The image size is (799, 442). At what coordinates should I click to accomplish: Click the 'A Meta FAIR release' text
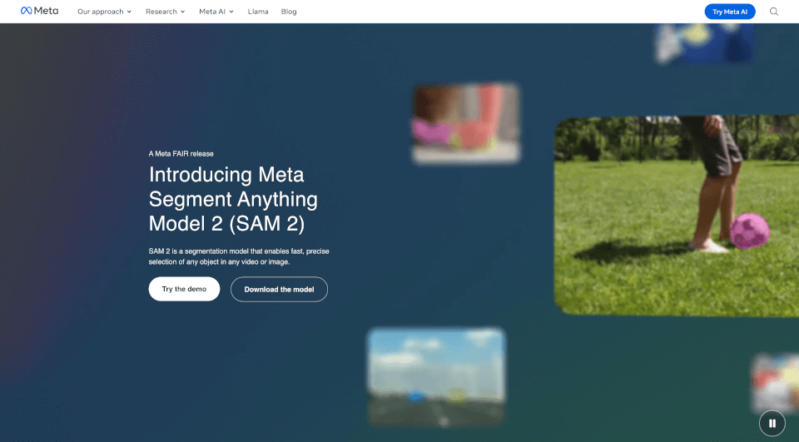pyautogui.click(x=181, y=153)
